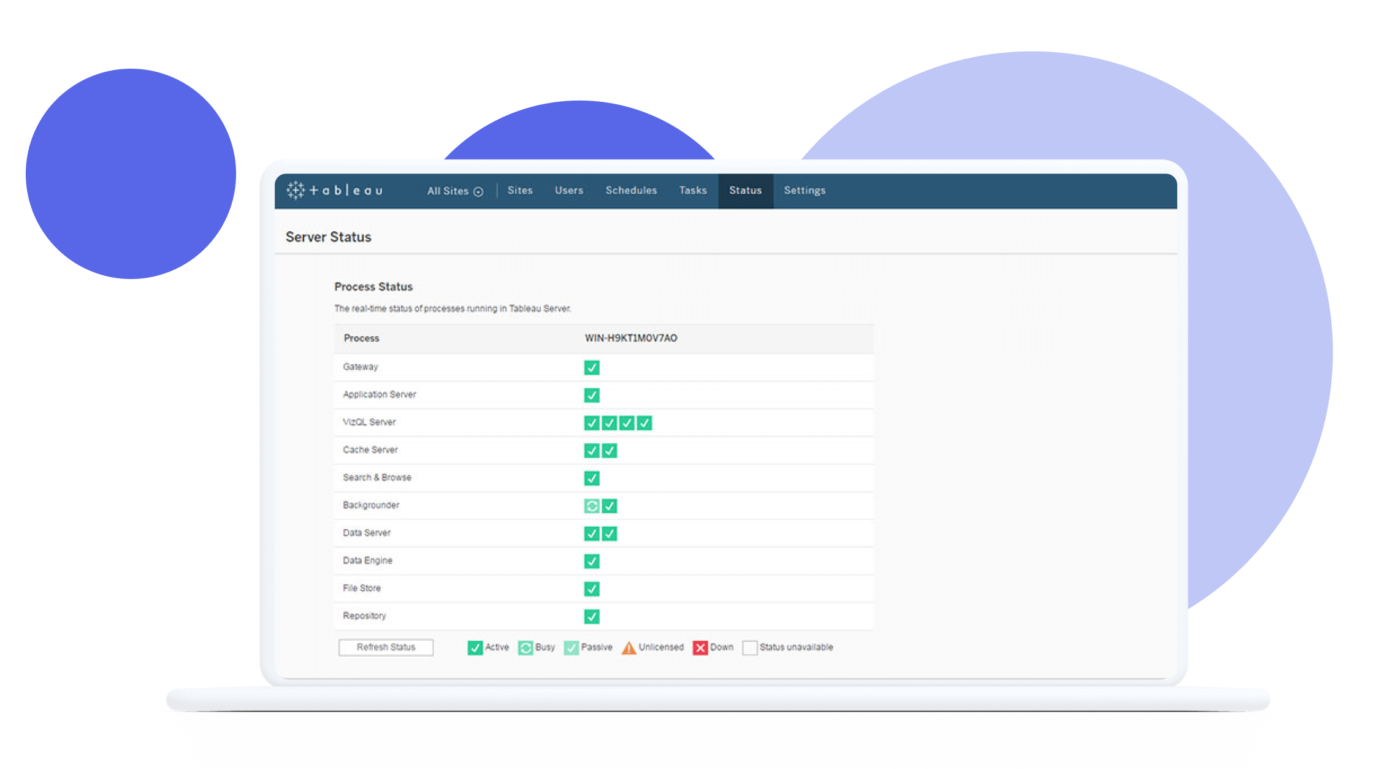Click the Status unavailable legend box
The image size is (1376, 769).
coord(750,648)
